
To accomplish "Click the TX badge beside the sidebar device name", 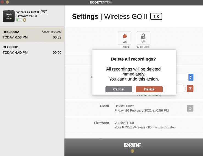I will (44, 12).
